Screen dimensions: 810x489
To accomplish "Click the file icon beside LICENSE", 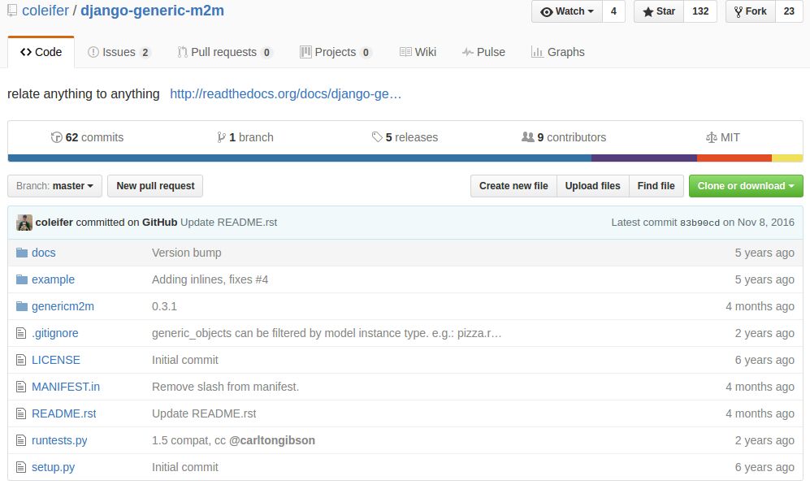I will [20, 360].
